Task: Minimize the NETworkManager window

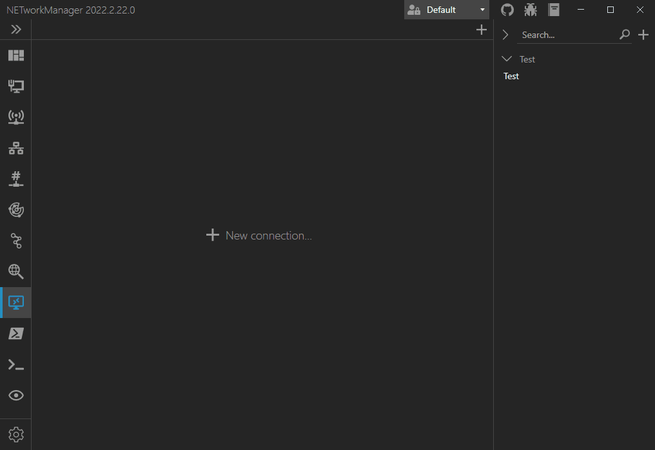Action: (581, 10)
